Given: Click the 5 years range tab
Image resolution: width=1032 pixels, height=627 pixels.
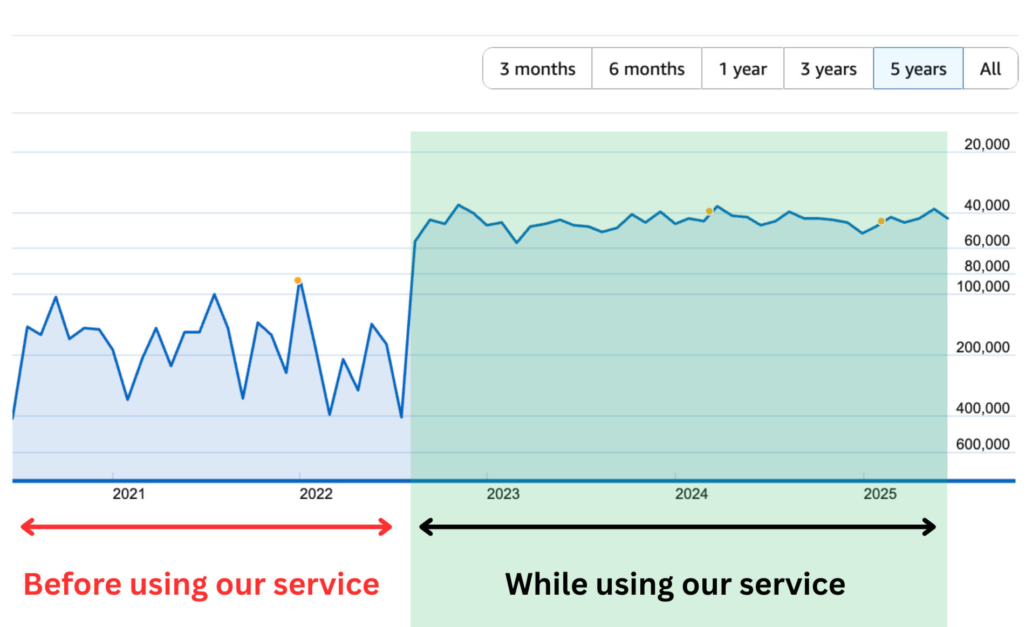Looking at the screenshot, I should pos(918,68).
